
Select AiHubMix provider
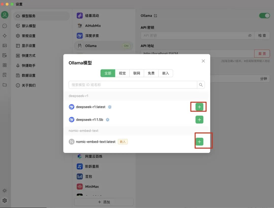coord(104,26)
